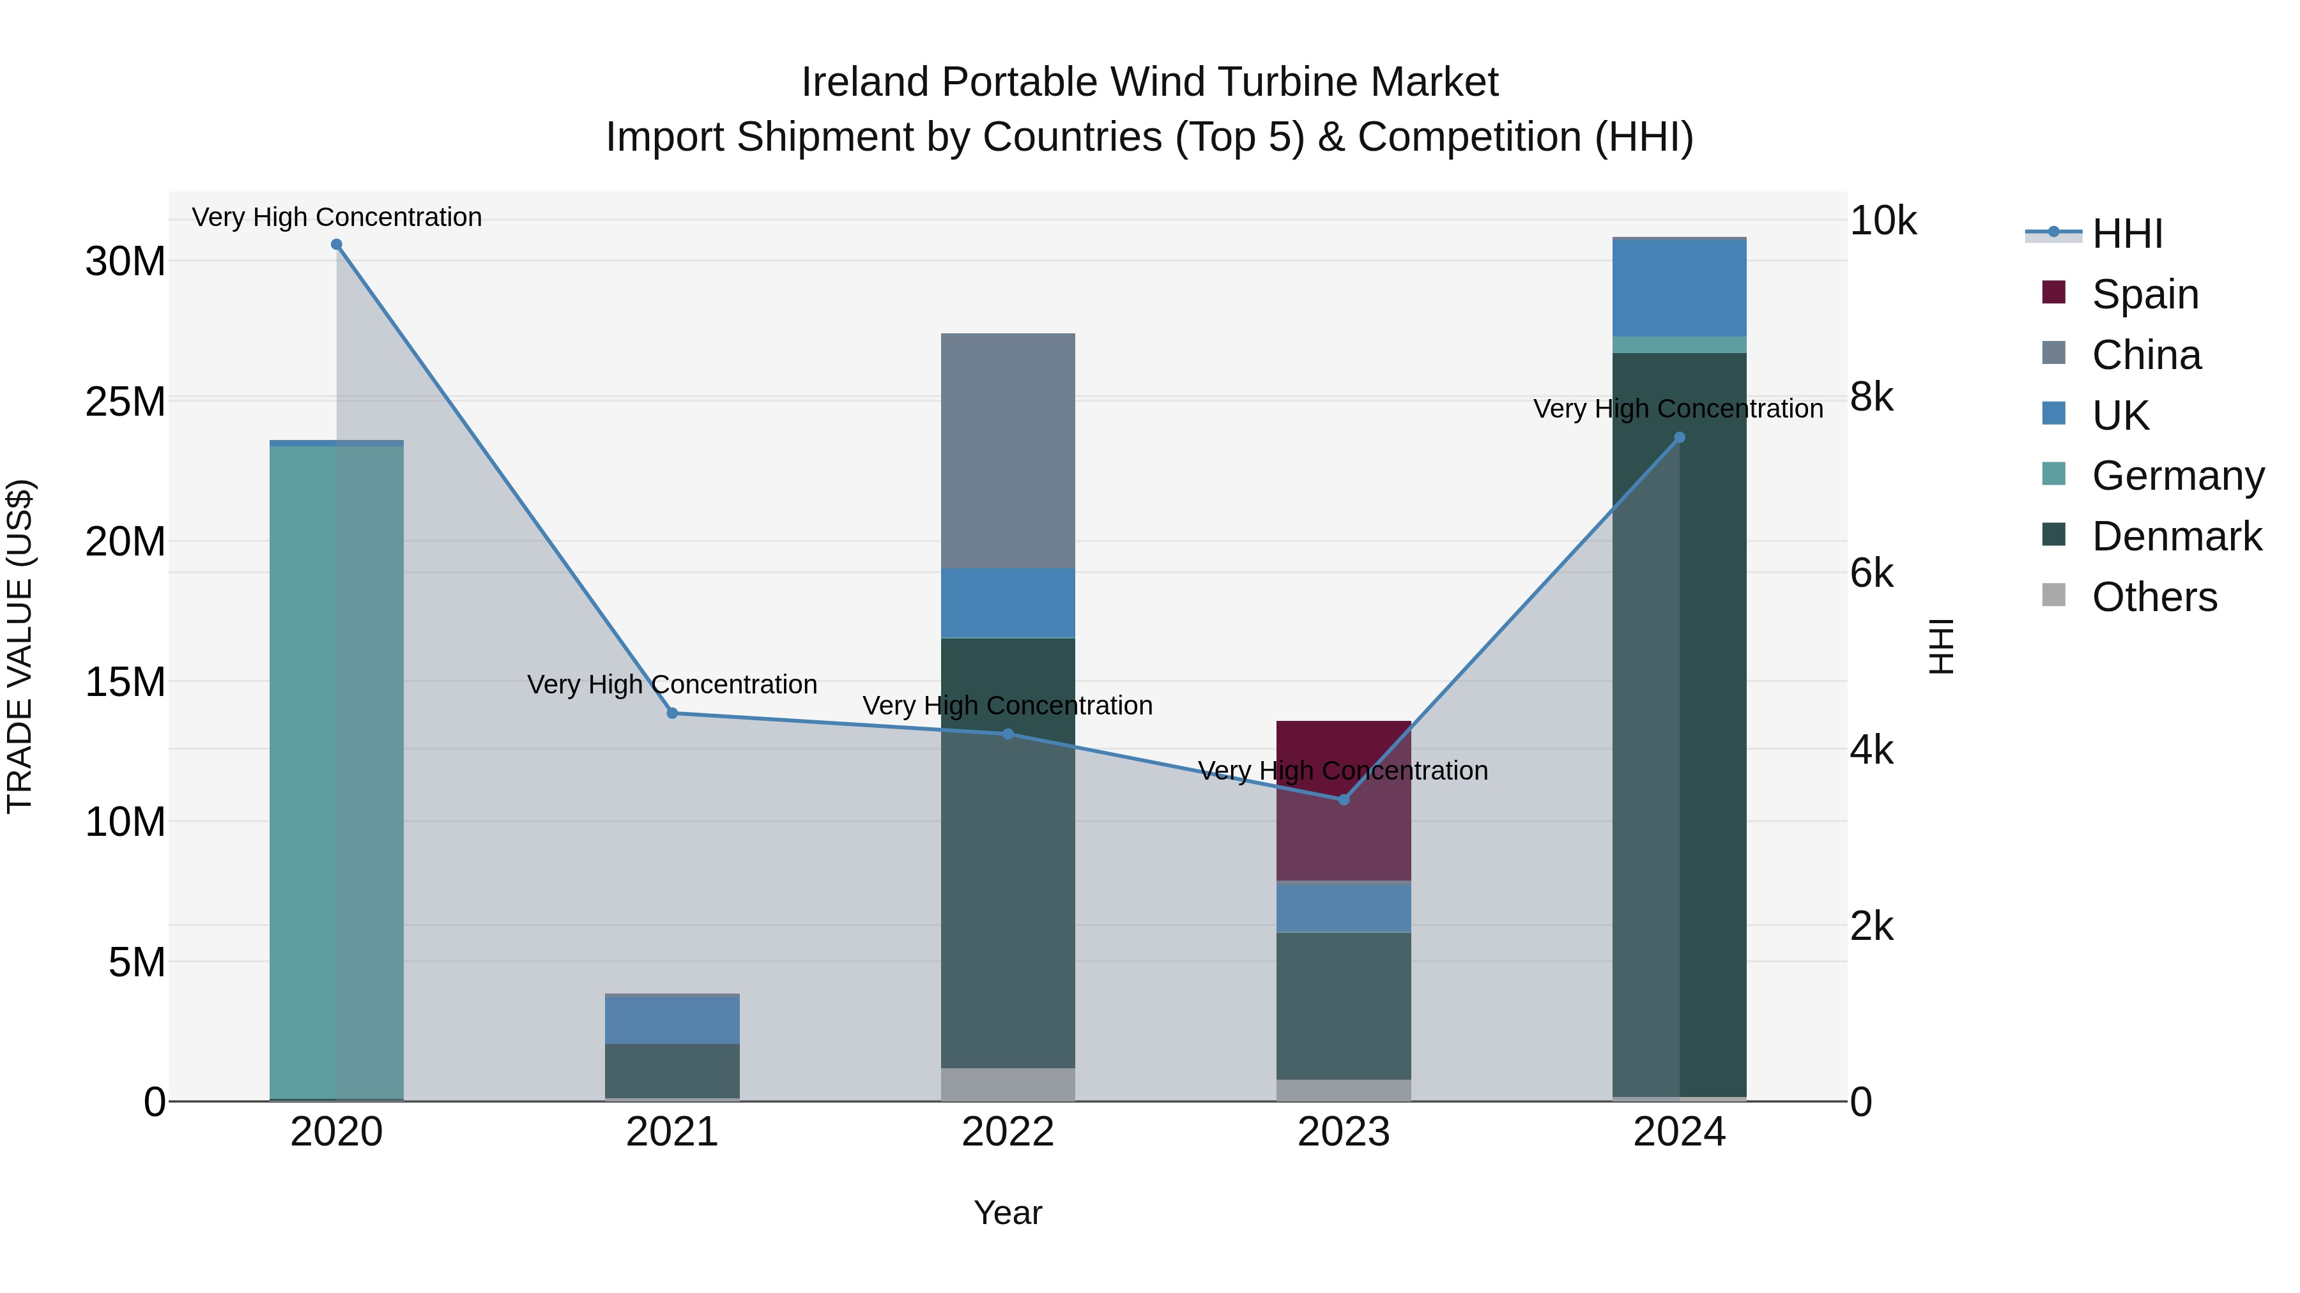This screenshot has width=2300, height=1293.
Task: Click the 2023 HHI data point
Action: [1344, 799]
